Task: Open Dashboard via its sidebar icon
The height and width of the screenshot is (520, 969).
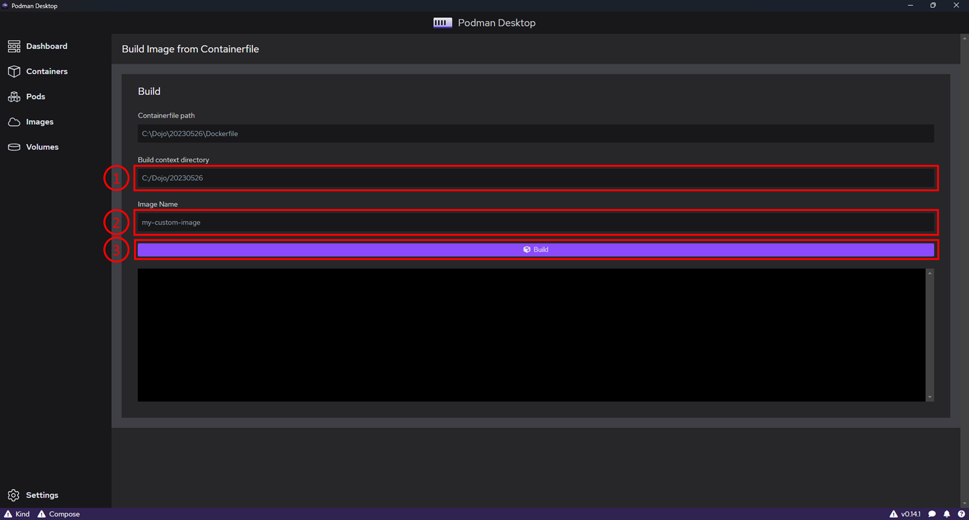Action: click(14, 46)
